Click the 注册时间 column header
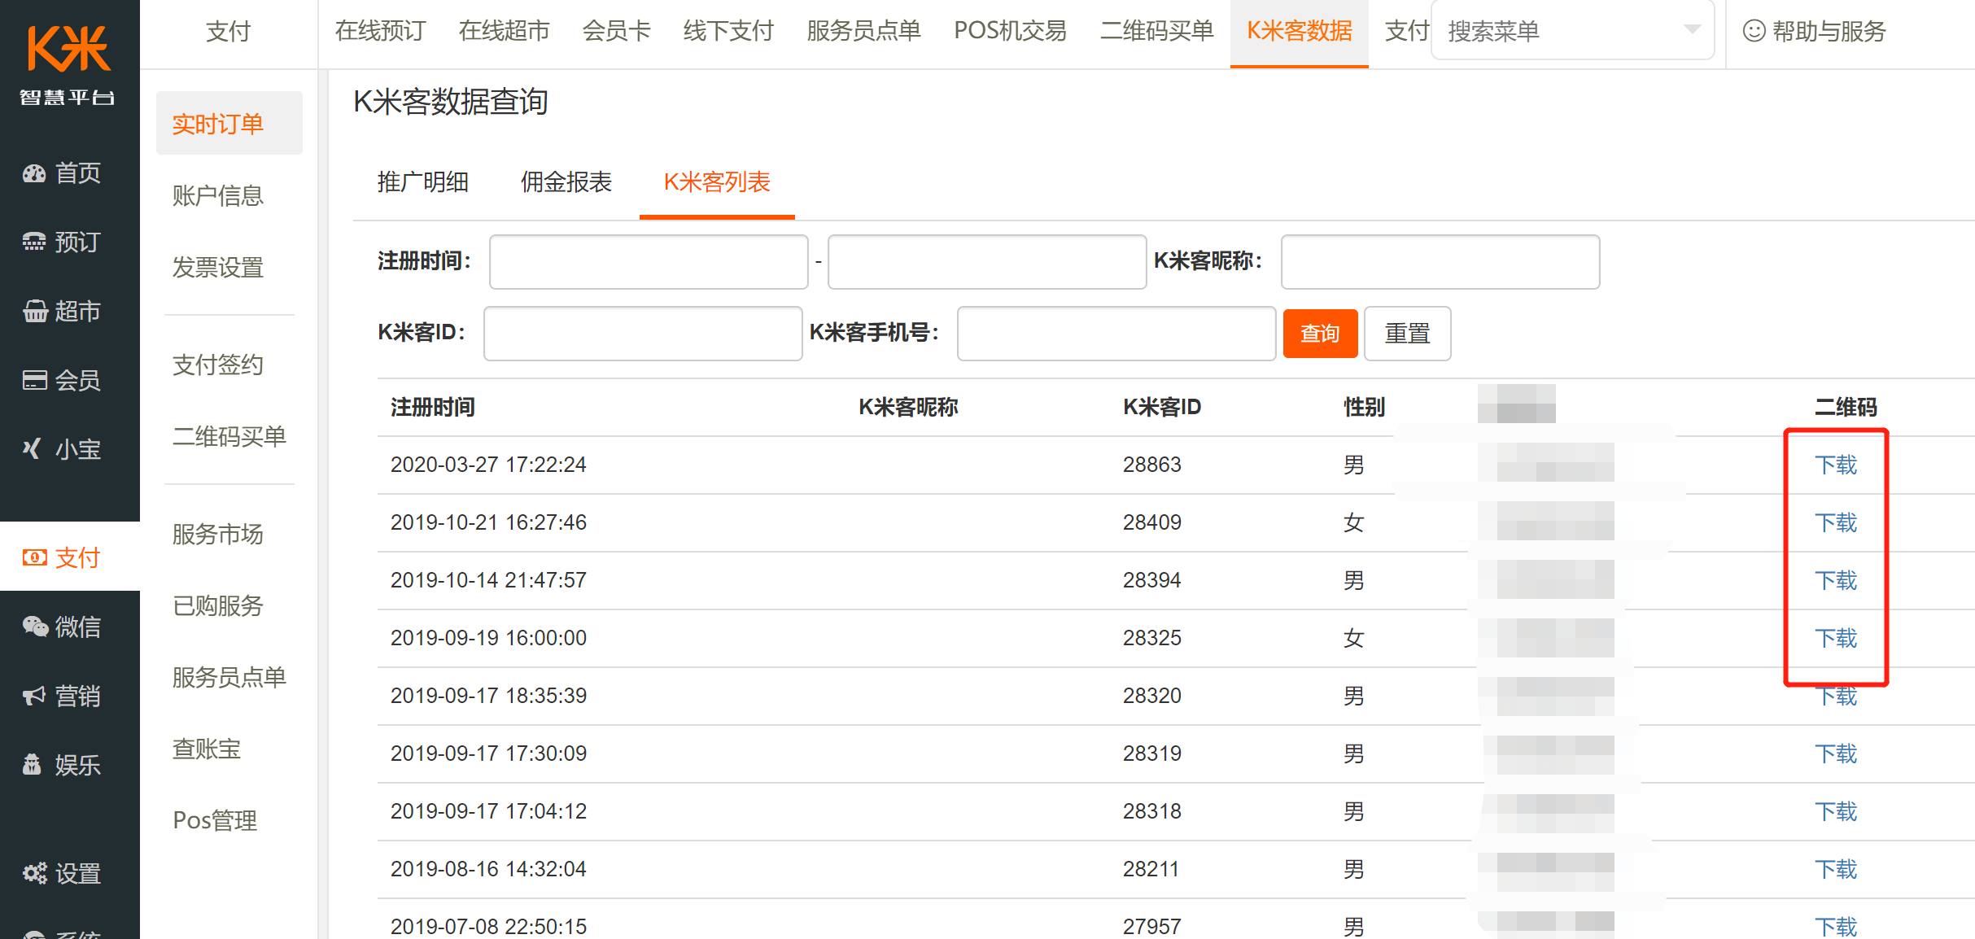The width and height of the screenshot is (1975, 939). [x=432, y=407]
